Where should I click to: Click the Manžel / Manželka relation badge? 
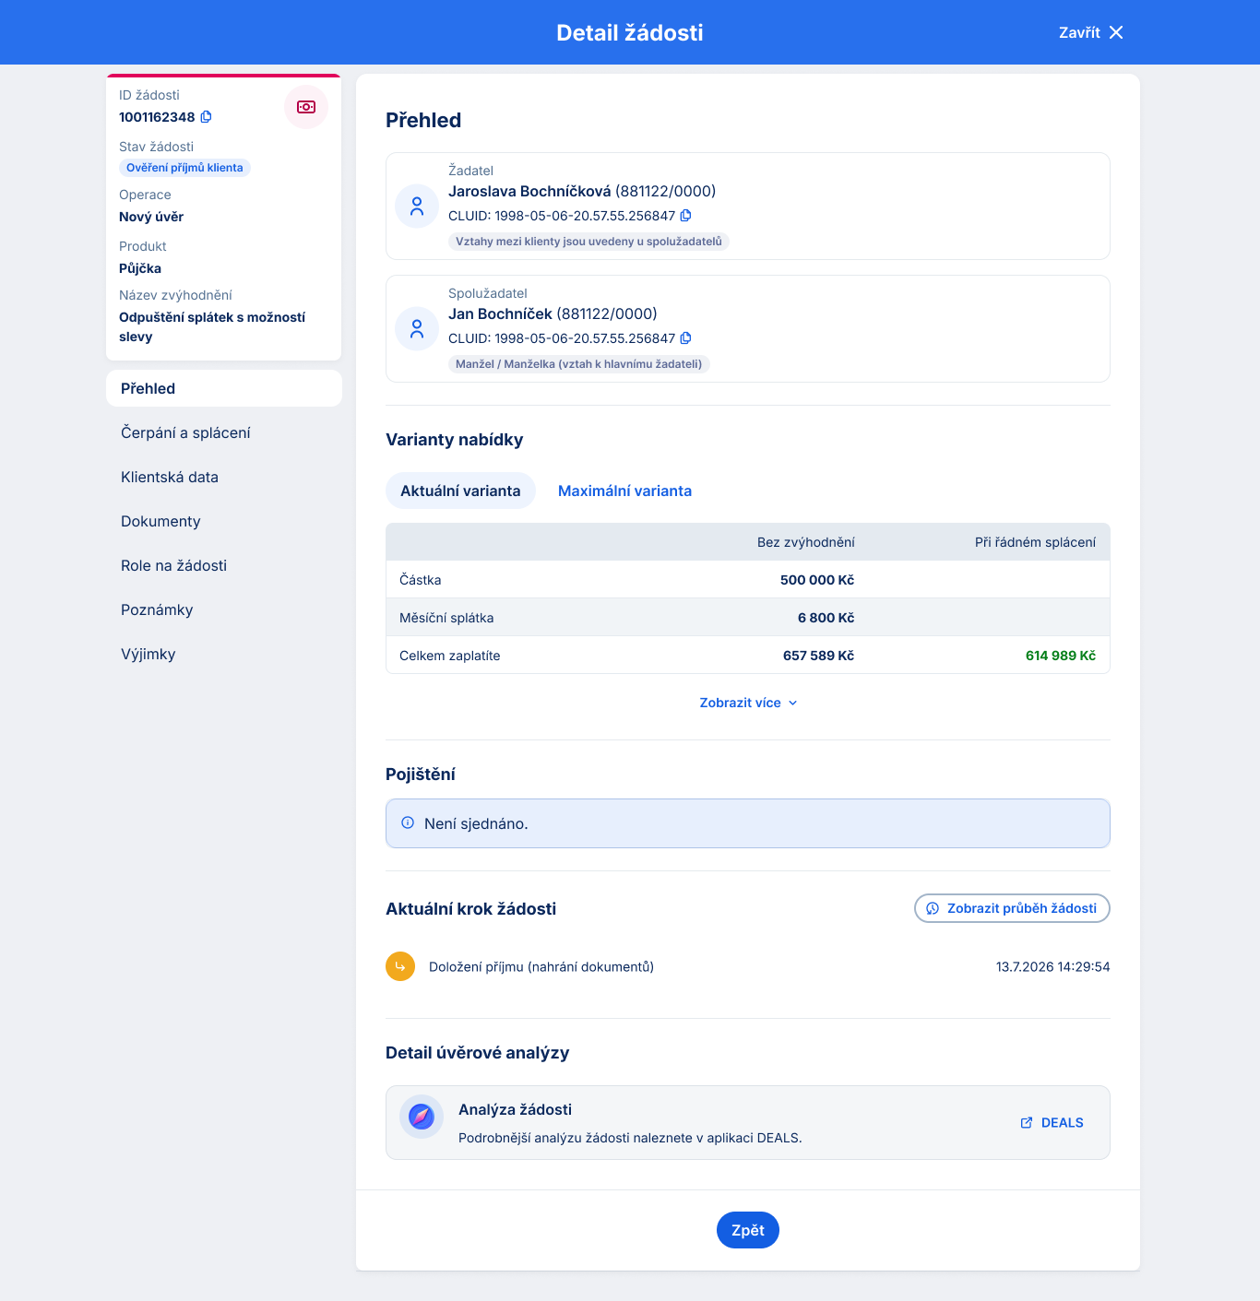pyautogui.click(x=578, y=364)
